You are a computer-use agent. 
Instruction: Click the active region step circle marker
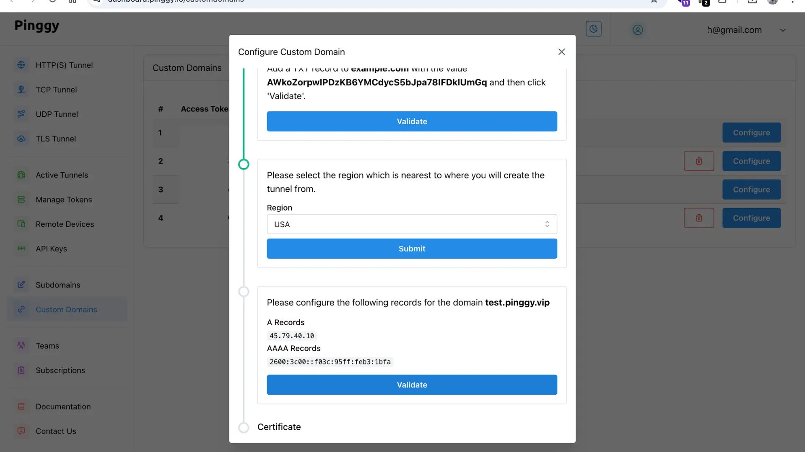pyautogui.click(x=244, y=164)
